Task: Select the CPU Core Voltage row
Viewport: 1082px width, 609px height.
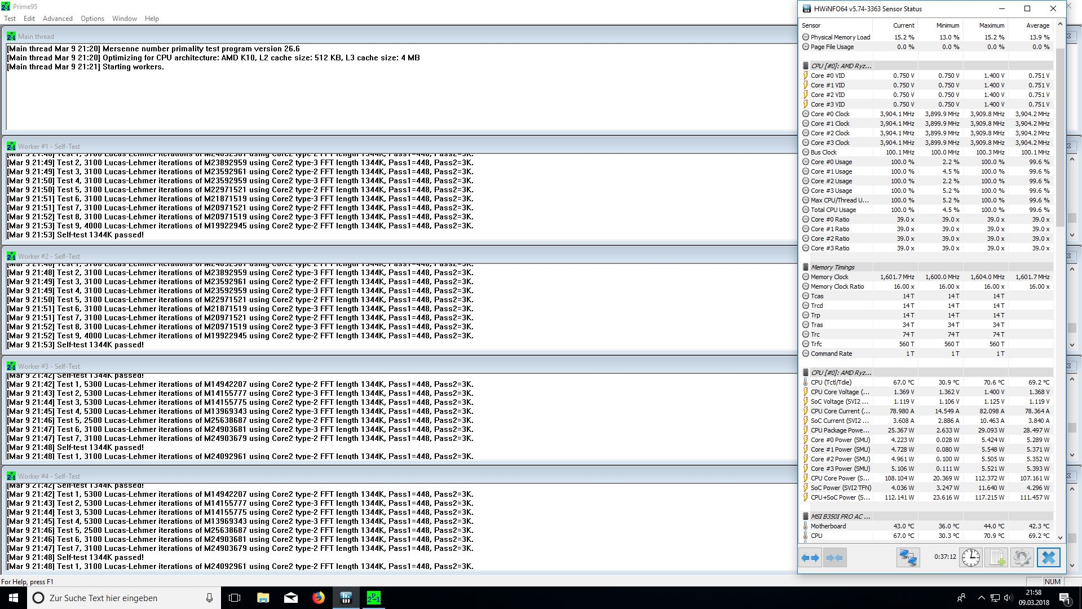Action: [926, 392]
